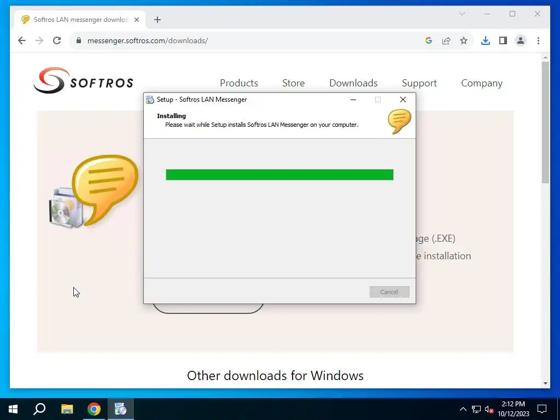The width and height of the screenshot is (560, 420).
Task: Click the 'Other downloads for Windows' heading
Action: 275,376
